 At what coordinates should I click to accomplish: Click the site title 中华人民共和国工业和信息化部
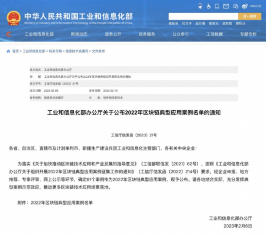[x=78, y=16]
